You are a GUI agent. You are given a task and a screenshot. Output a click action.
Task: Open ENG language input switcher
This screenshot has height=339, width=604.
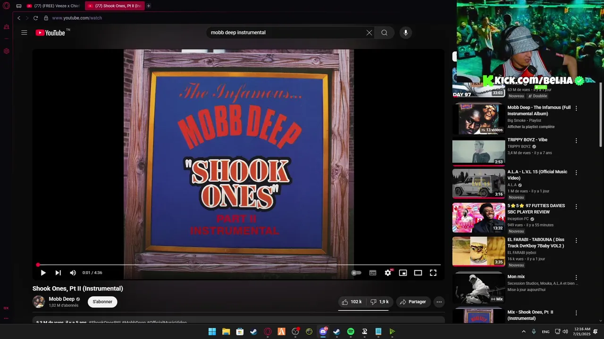point(545,331)
